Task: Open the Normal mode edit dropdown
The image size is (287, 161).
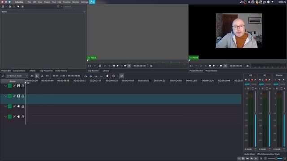Action: point(17,76)
